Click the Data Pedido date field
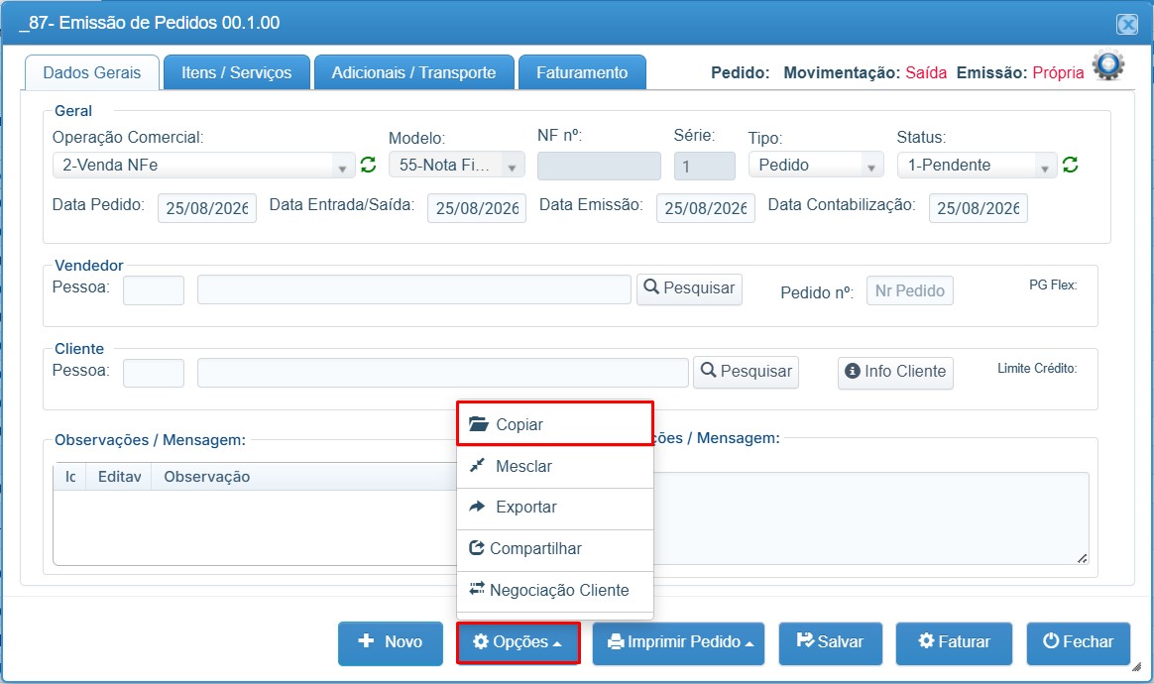Image resolution: width=1154 pixels, height=684 pixels. (207, 208)
